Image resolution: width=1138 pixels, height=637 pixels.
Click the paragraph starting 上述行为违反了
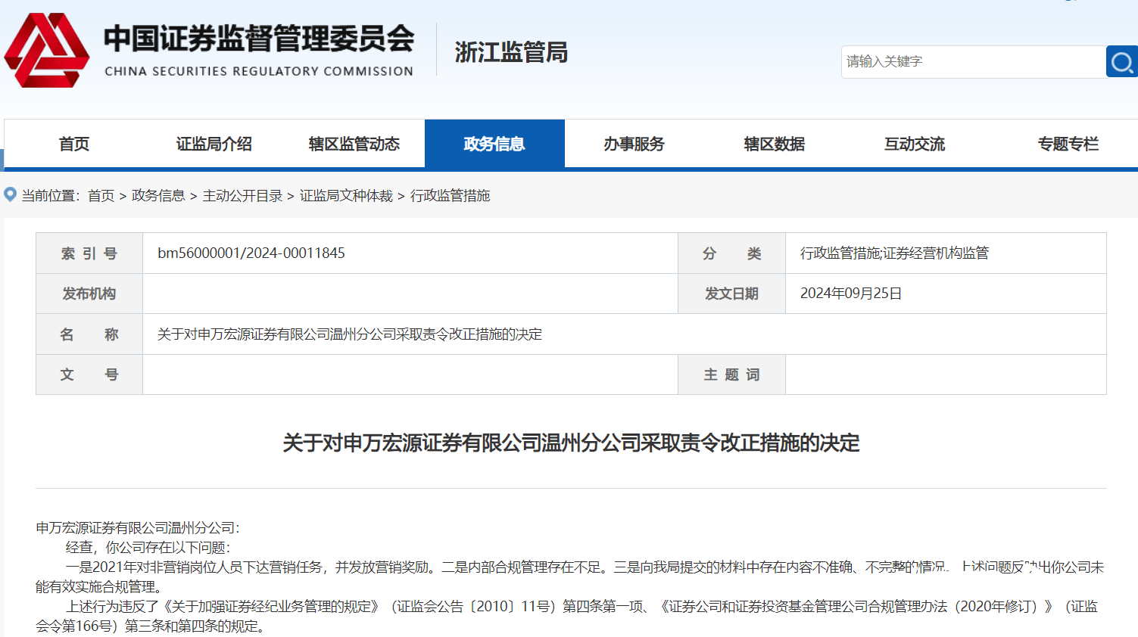coord(567,616)
